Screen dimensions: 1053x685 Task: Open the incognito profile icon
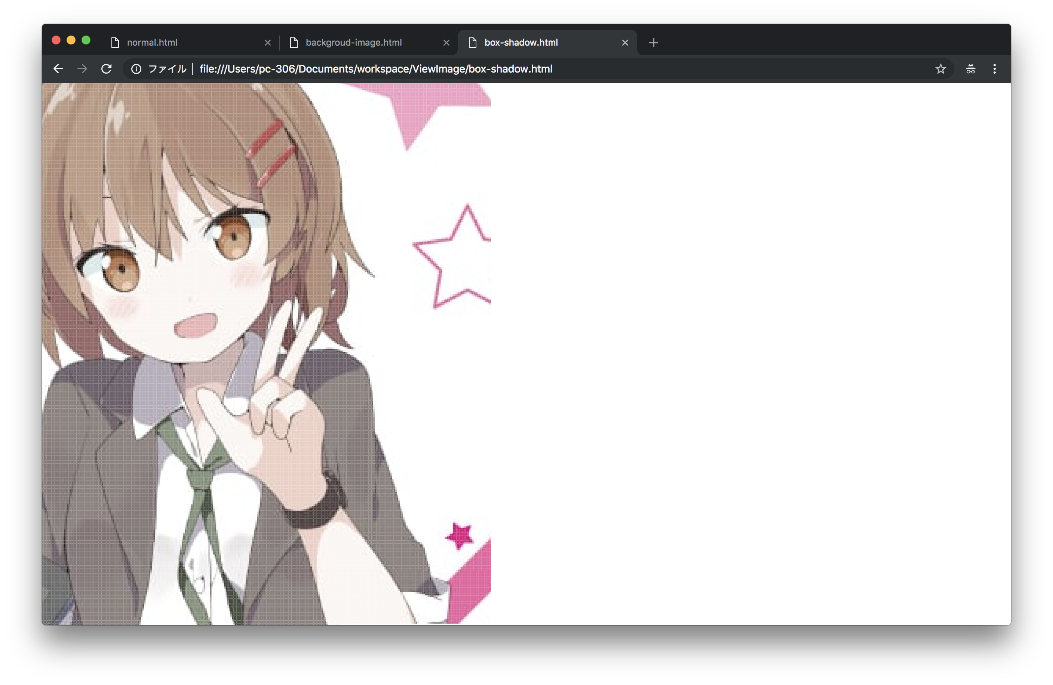[x=970, y=68]
